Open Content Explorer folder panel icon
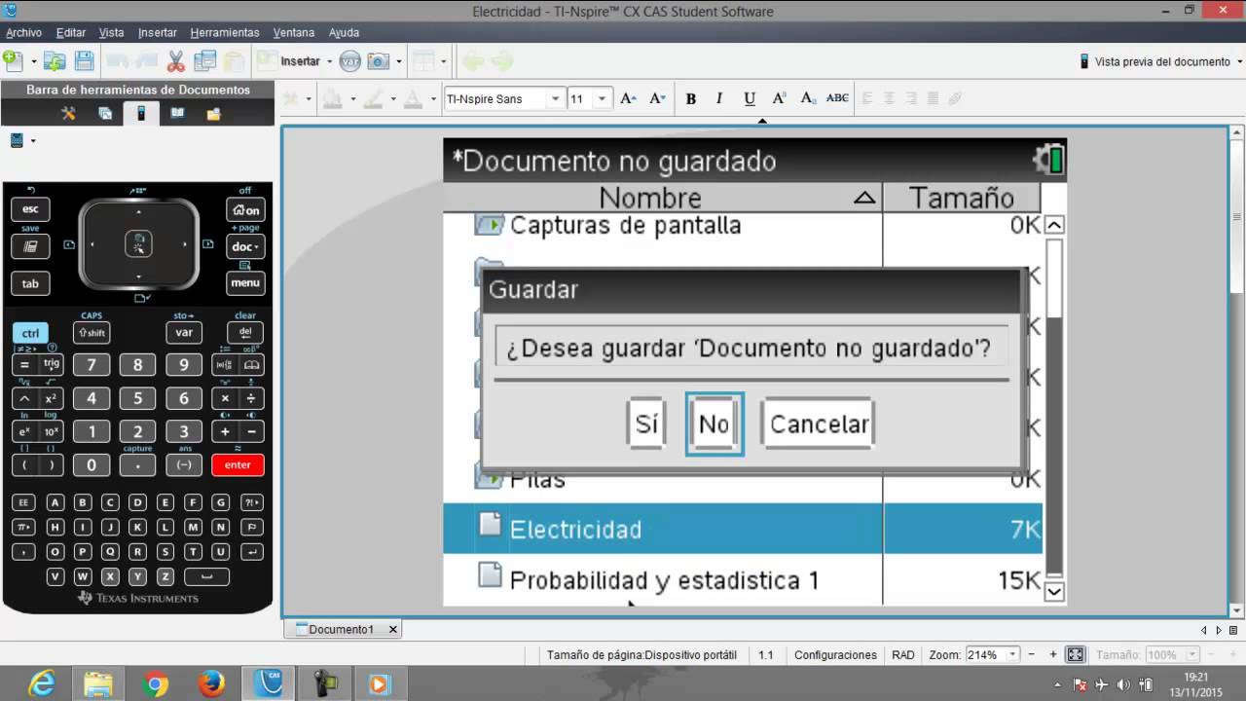 213,114
